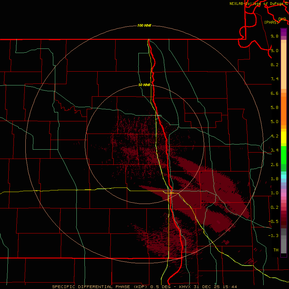Image resolution: width=289 pixels, height=289 pixels.
Task: Click the 6.6 value on the color scale
Action: [275, 93]
